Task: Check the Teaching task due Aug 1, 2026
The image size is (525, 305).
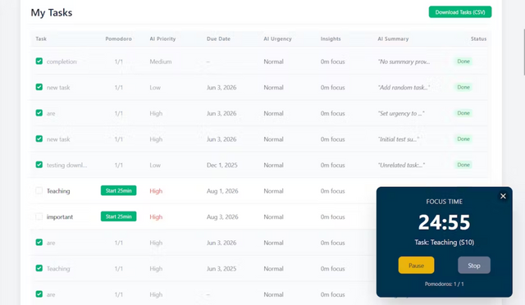Action: click(39, 190)
